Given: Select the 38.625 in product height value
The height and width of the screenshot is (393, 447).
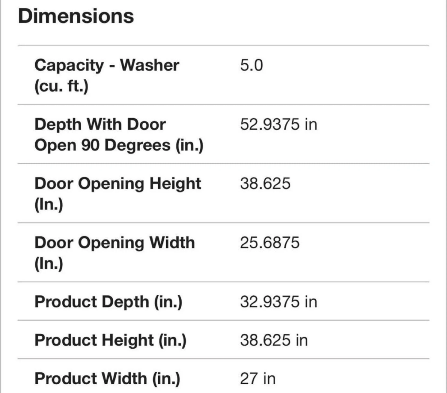Looking at the screenshot, I should (x=274, y=340).
